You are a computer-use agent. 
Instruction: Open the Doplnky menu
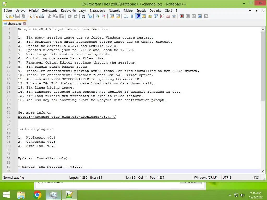(155, 10)
